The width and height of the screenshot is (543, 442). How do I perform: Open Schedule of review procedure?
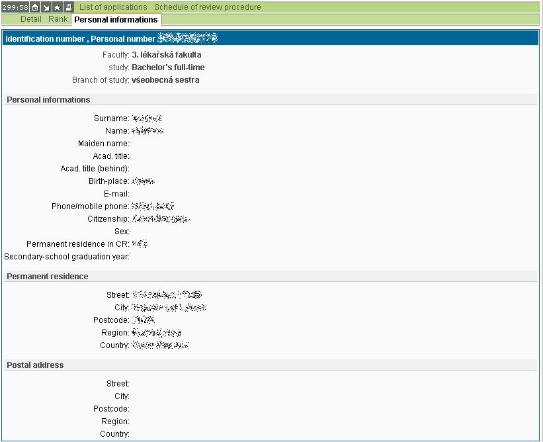coord(208,7)
